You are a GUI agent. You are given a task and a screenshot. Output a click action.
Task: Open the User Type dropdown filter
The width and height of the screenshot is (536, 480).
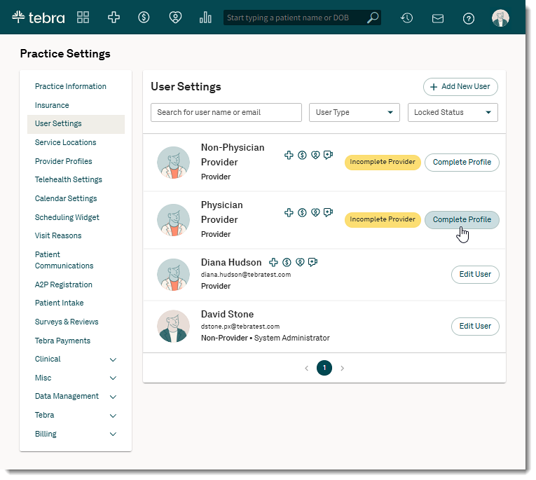pos(354,112)
